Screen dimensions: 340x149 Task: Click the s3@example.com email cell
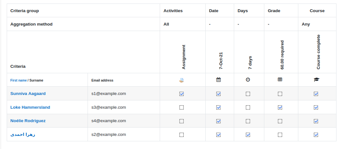click(x=123, y=107)
